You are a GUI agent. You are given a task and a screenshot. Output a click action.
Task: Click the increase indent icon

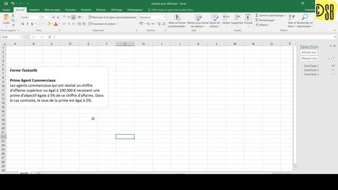coord(84,24)
